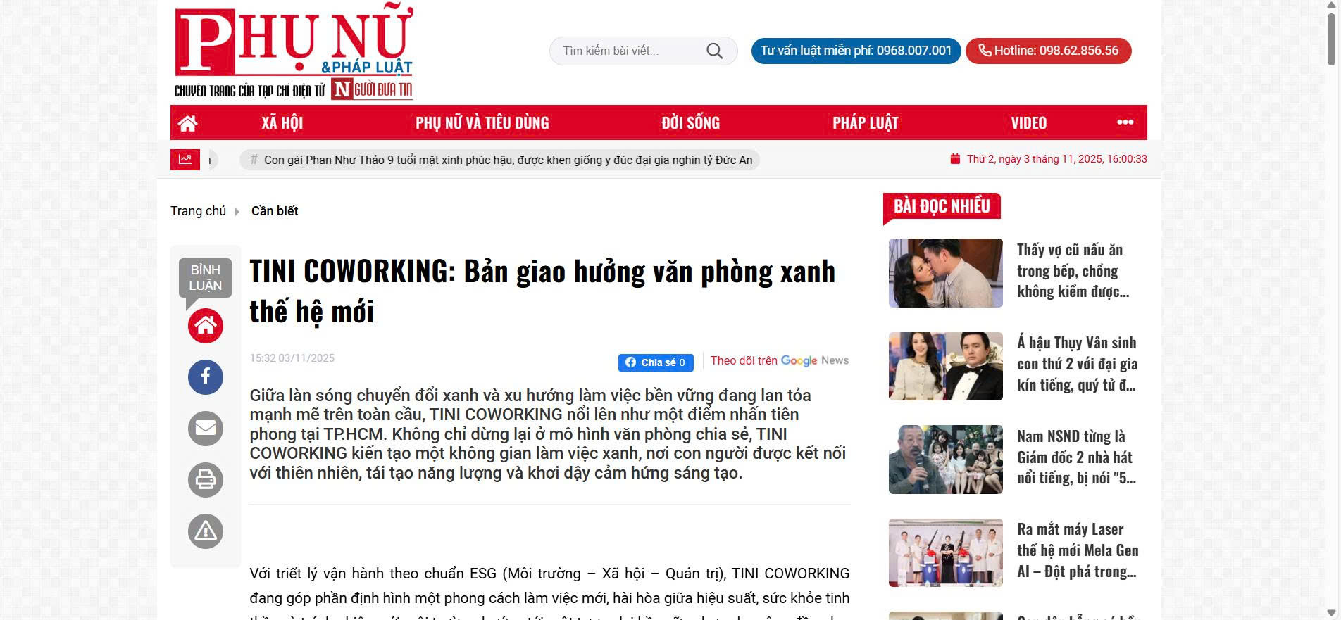Click the trending chart icon in ticker bar
Screen dimensions: 1341x620
185,160
